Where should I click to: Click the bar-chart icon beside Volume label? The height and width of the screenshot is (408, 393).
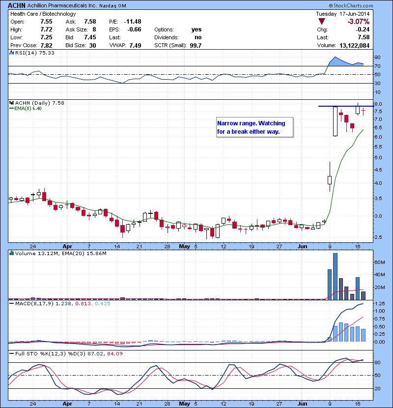[x=11, y=253]
